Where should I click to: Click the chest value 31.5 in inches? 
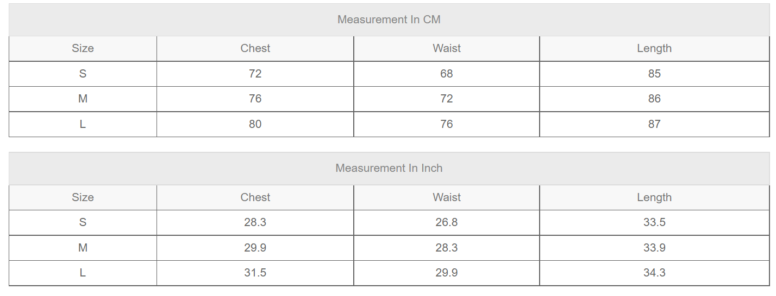point(255,273)
